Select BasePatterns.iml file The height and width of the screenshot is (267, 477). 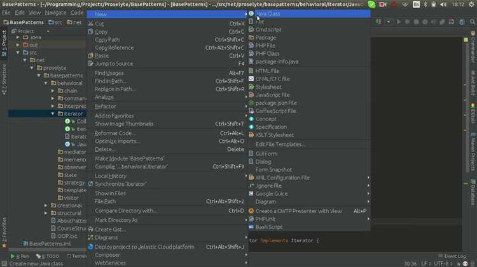coord(47,244)
